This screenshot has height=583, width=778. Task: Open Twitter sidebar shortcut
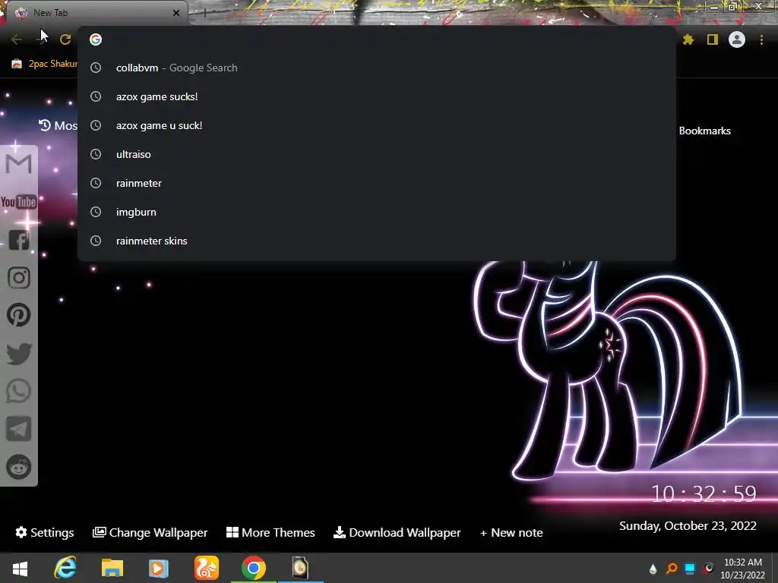click(19, 354)
